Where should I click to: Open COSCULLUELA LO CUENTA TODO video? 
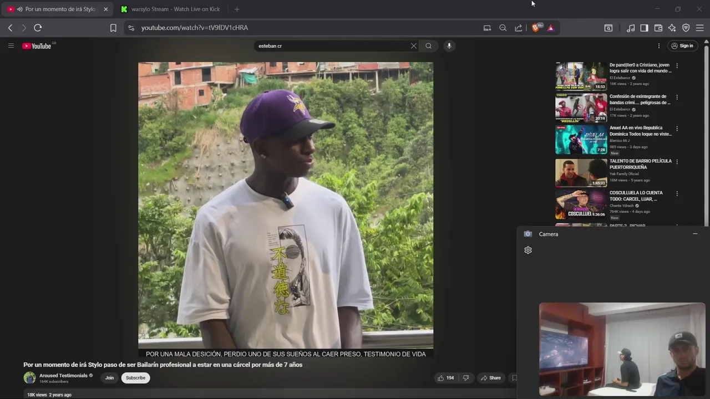[581, 204]
